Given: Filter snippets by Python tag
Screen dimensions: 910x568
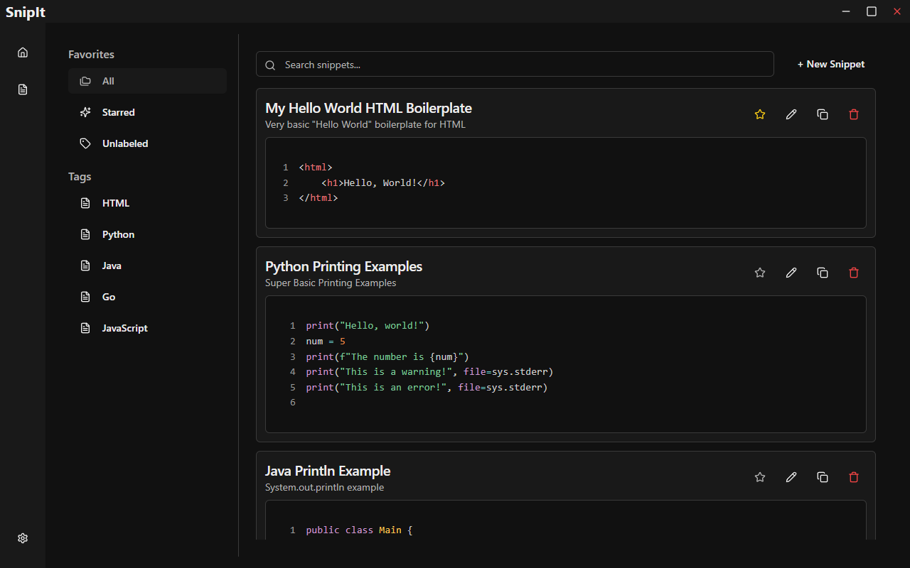Looking at the screenshot, I should click(147, 234).
